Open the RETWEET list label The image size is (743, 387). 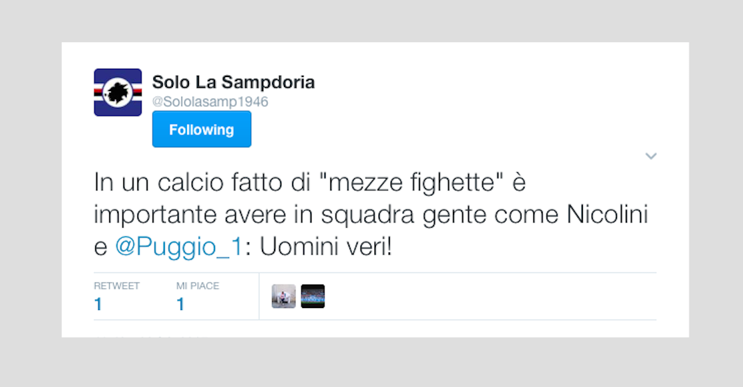[117, 285]
